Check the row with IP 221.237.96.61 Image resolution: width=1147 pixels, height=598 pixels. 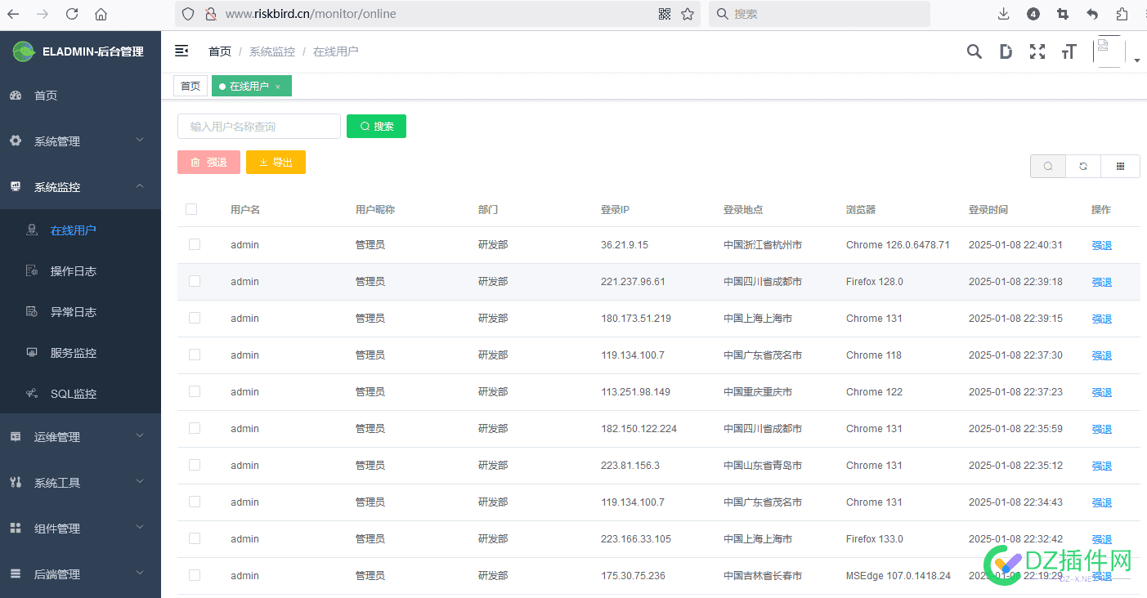coord(195,281)
